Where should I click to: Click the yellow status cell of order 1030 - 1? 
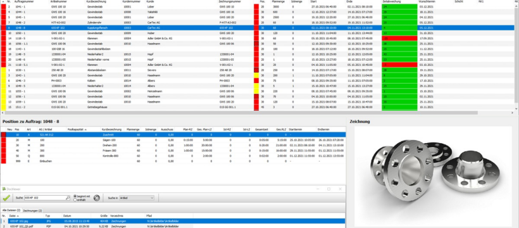tap(3, 70)
